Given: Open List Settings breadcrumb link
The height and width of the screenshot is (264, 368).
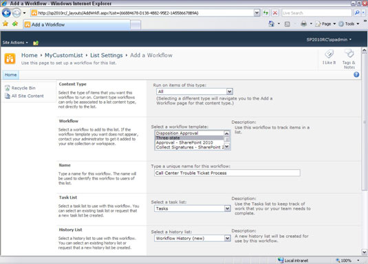Looking at the screenshot, I should (x=107, y=55).
